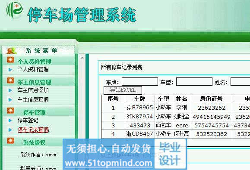Viewport: 250px width, 170px height.
Task: Focus the 车牌 search field
Action: pos(140,81)
